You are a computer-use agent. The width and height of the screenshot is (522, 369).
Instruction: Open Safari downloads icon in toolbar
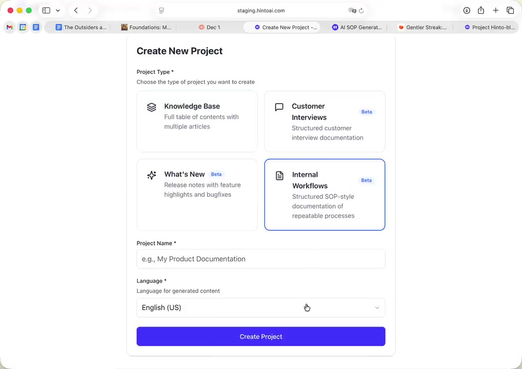tap(467, 10)
